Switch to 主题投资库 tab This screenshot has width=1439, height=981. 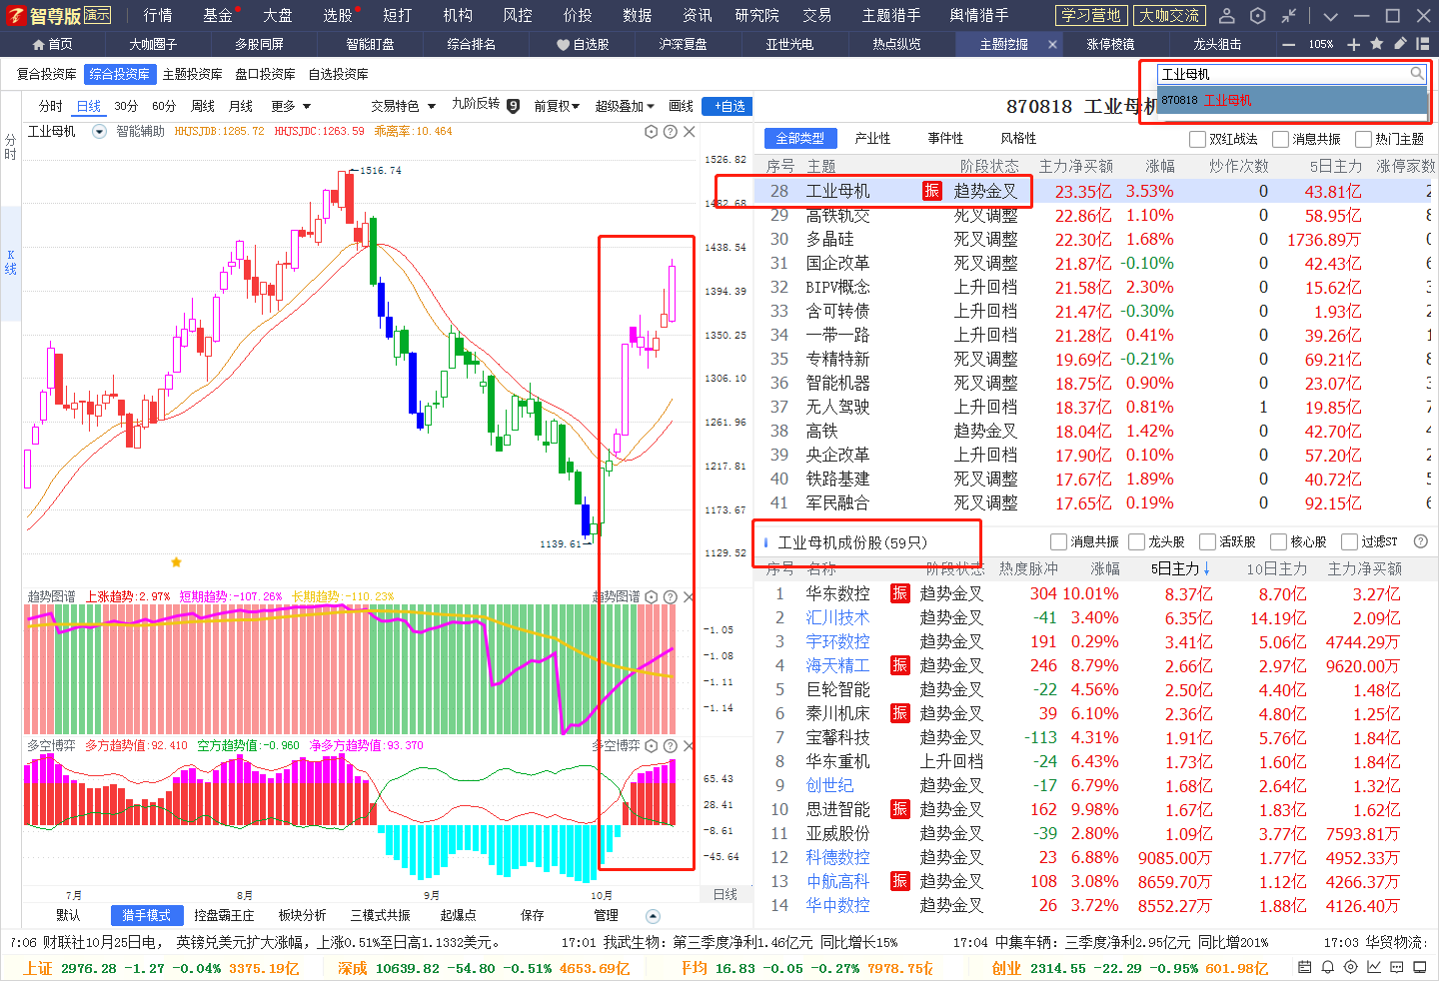click(x=192, y=74)
